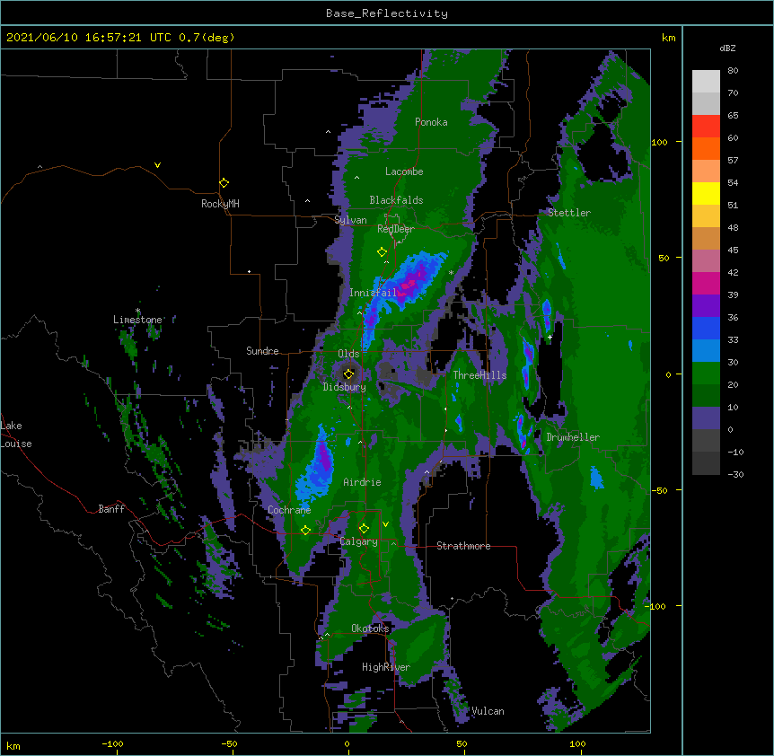Click the Didsbury label
Viewport: 774px width, 756px height.
pyautogui.click(x=345, y=387)
